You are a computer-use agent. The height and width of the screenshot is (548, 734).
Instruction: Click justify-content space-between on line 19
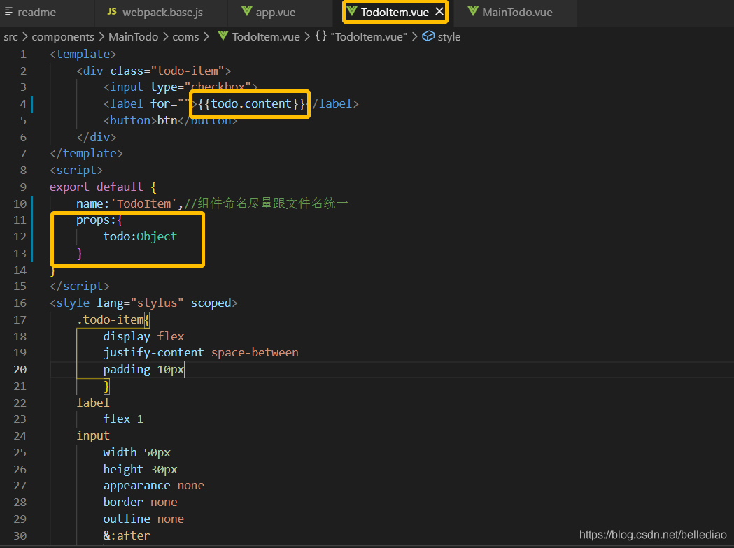[x=201, y=352]
